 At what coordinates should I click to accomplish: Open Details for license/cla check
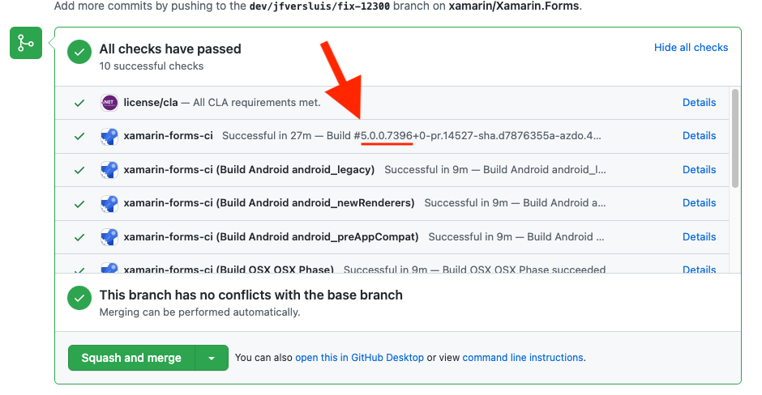pyautogui.click(x=699, y=102)
